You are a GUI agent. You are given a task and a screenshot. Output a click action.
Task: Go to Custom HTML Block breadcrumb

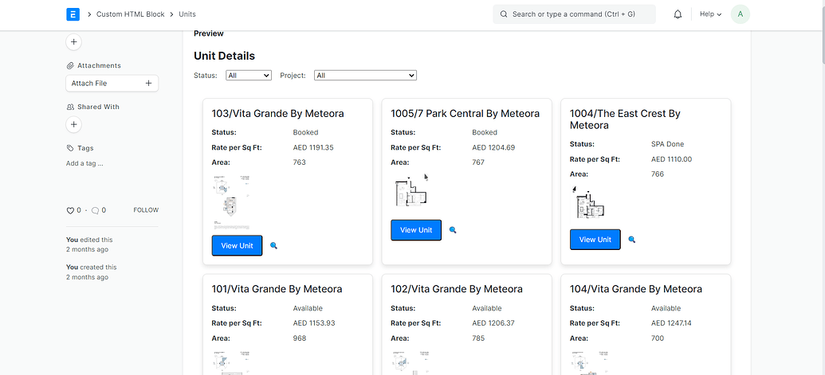pyautogui.click(x=129, y=14)
